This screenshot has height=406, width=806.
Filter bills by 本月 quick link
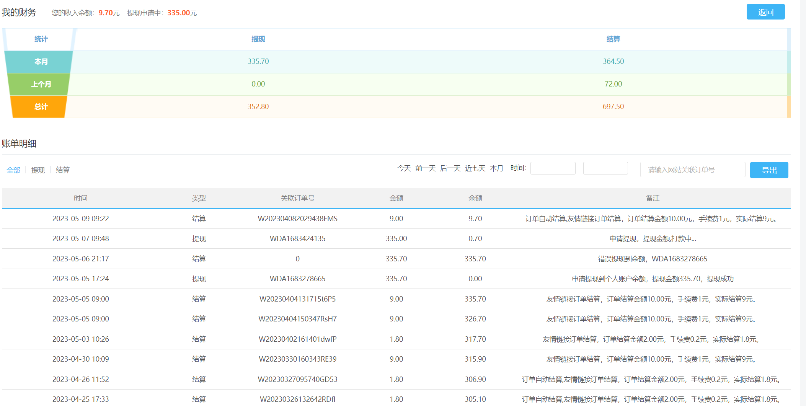pos(496,168)
